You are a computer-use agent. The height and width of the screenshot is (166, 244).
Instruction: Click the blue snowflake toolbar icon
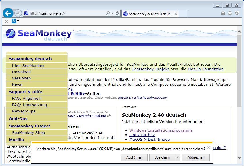pyautogui.click(x=14, y=21)
